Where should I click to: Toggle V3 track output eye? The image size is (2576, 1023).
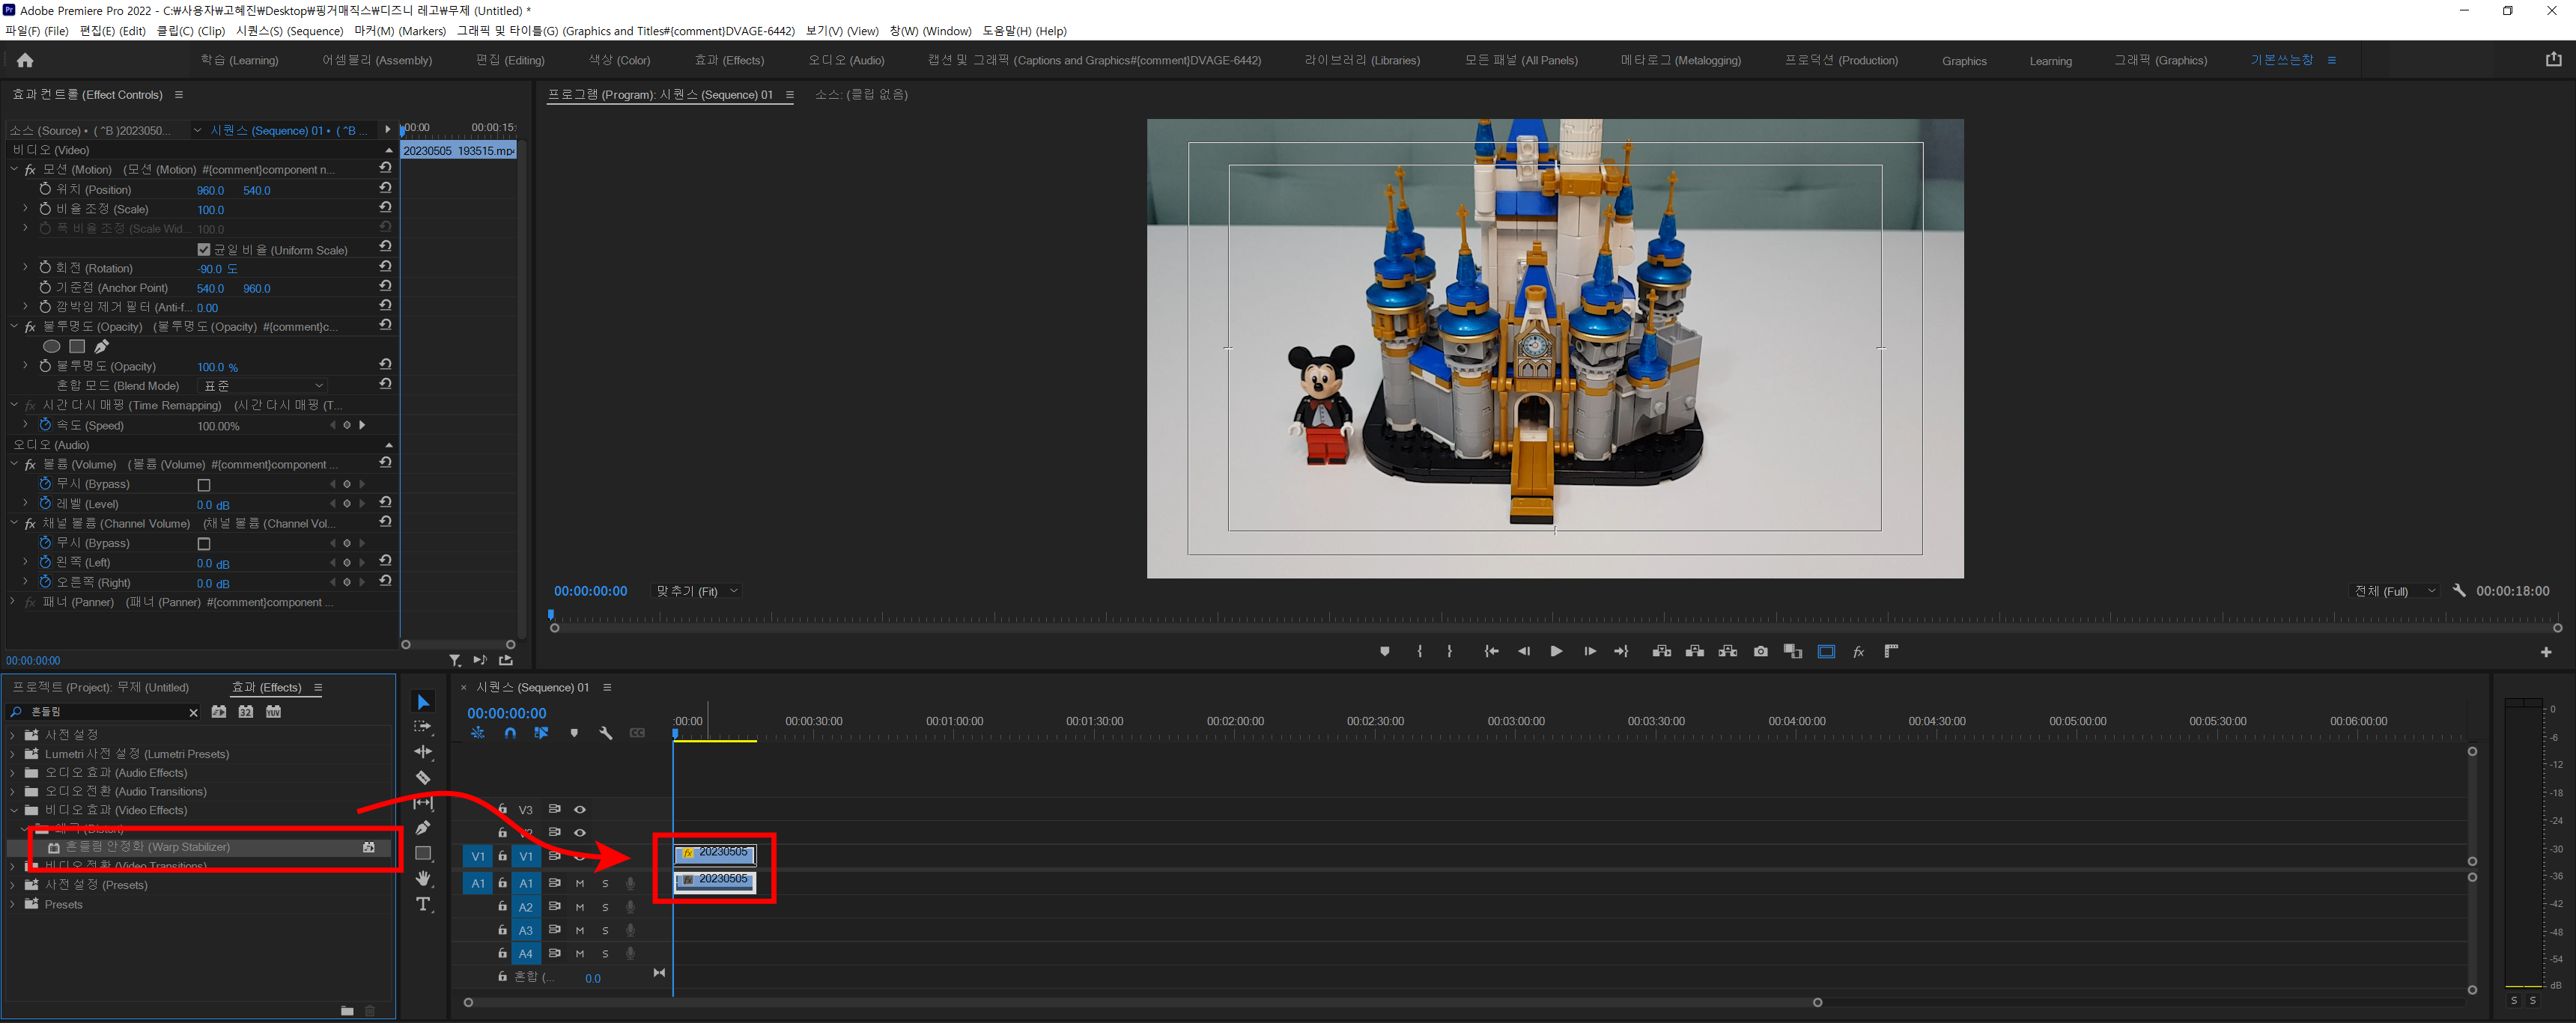tap(580, 809)
